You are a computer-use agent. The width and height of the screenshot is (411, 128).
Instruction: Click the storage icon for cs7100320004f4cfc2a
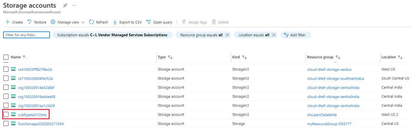click(x=14, y=78)
